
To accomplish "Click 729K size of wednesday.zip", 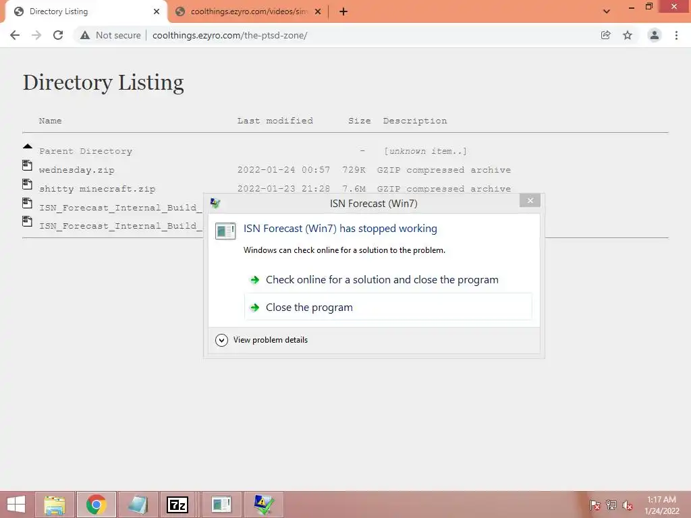I will pyautogui.click(x=354, y=170).
